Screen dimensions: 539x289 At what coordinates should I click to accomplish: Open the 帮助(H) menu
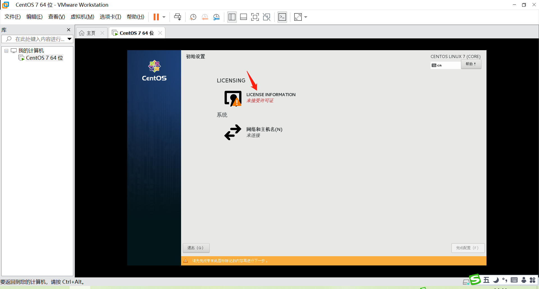pos(136,17)
